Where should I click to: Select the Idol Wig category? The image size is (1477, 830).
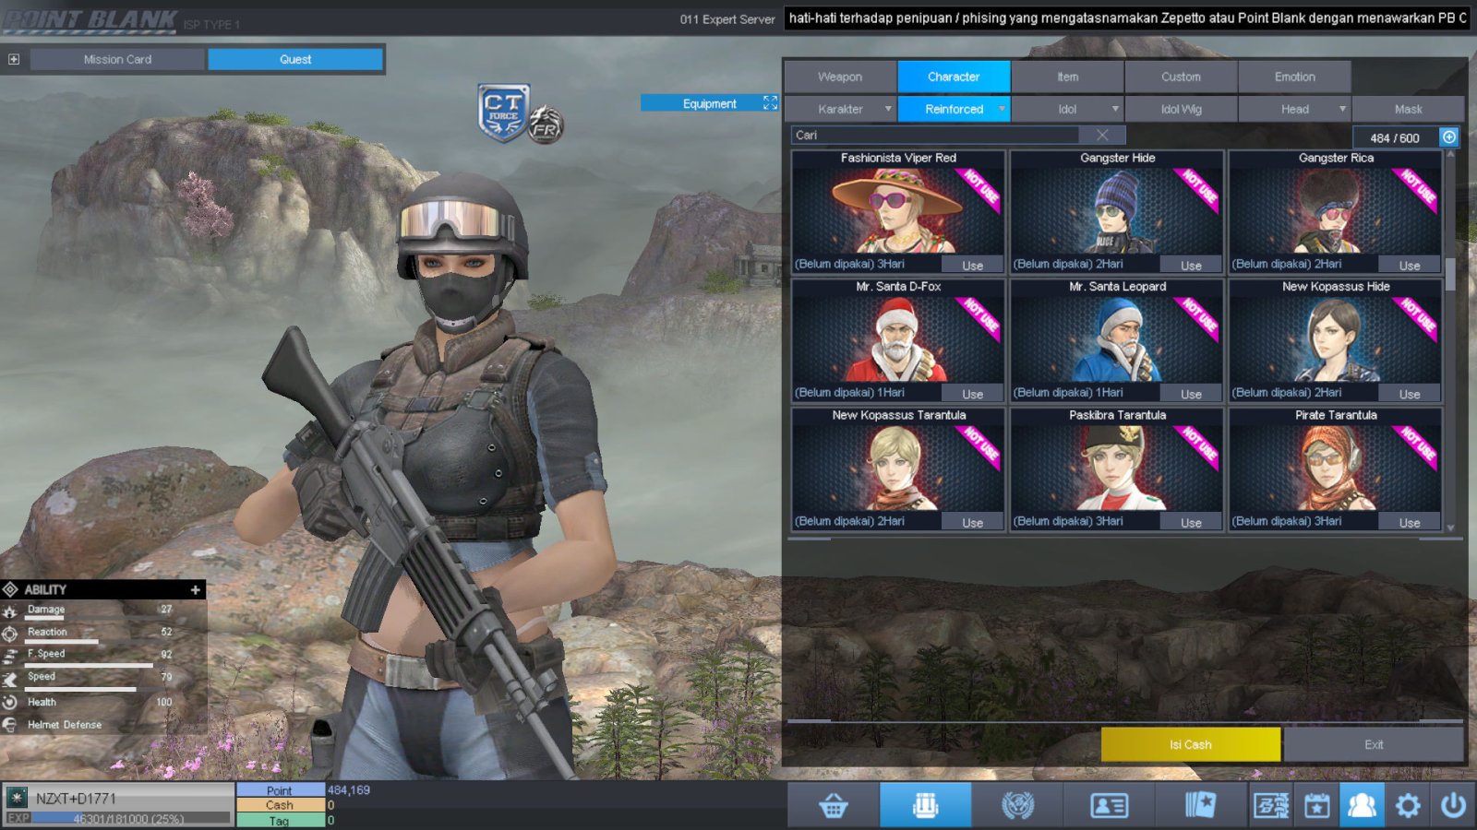click(1182, 109)
